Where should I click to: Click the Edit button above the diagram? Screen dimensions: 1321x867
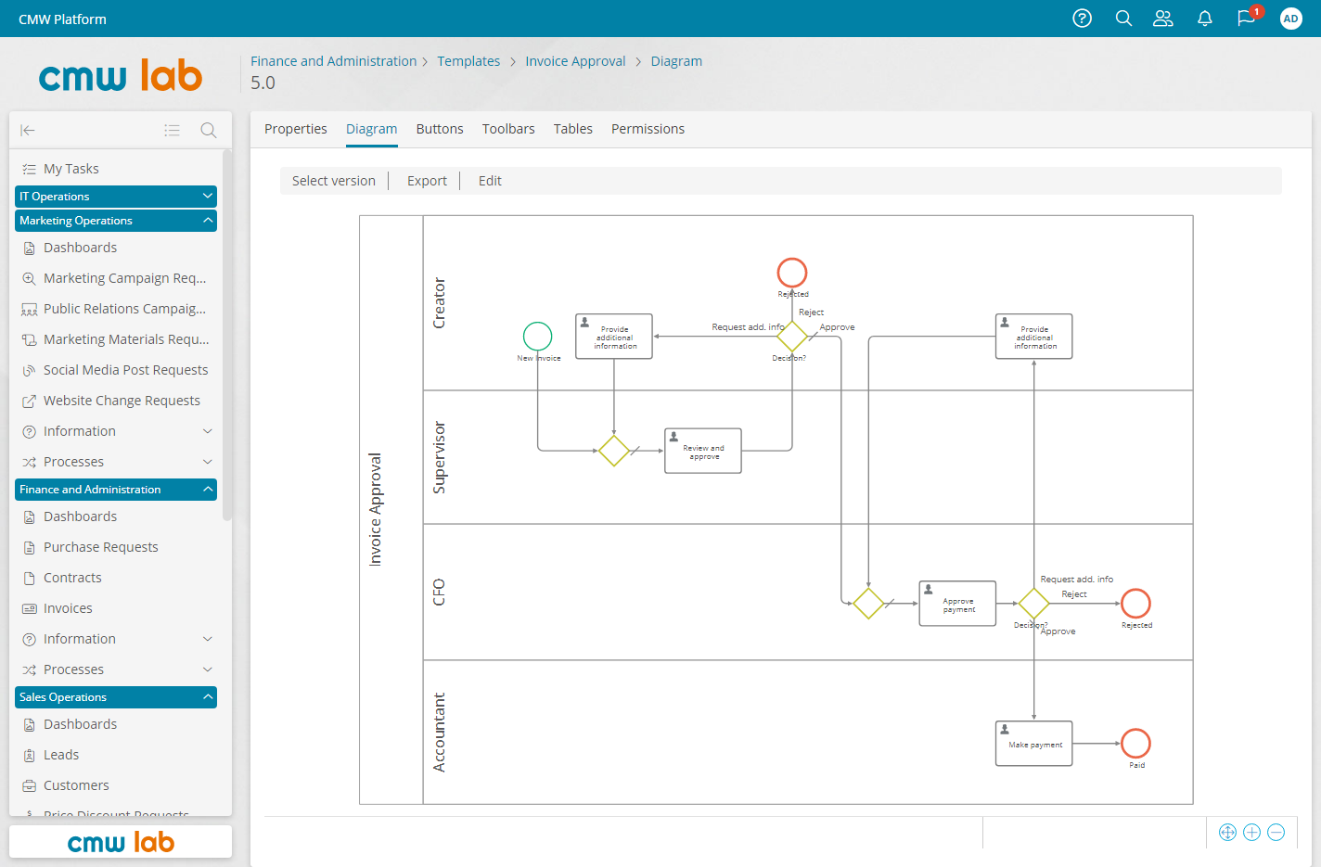(x=490, y=180)
